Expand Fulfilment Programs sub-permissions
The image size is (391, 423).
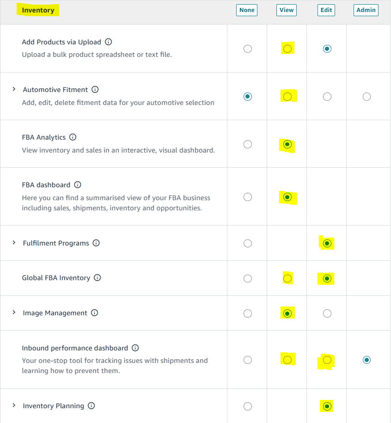coord(14,243)
